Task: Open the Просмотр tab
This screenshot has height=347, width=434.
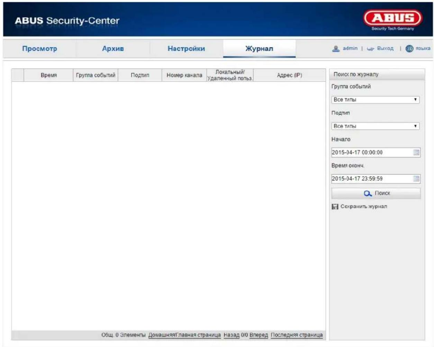Action: (x=39, y=49)
